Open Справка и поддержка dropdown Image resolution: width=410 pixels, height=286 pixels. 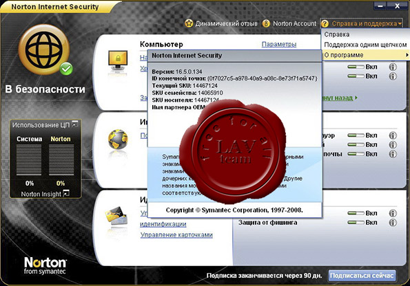362,24
